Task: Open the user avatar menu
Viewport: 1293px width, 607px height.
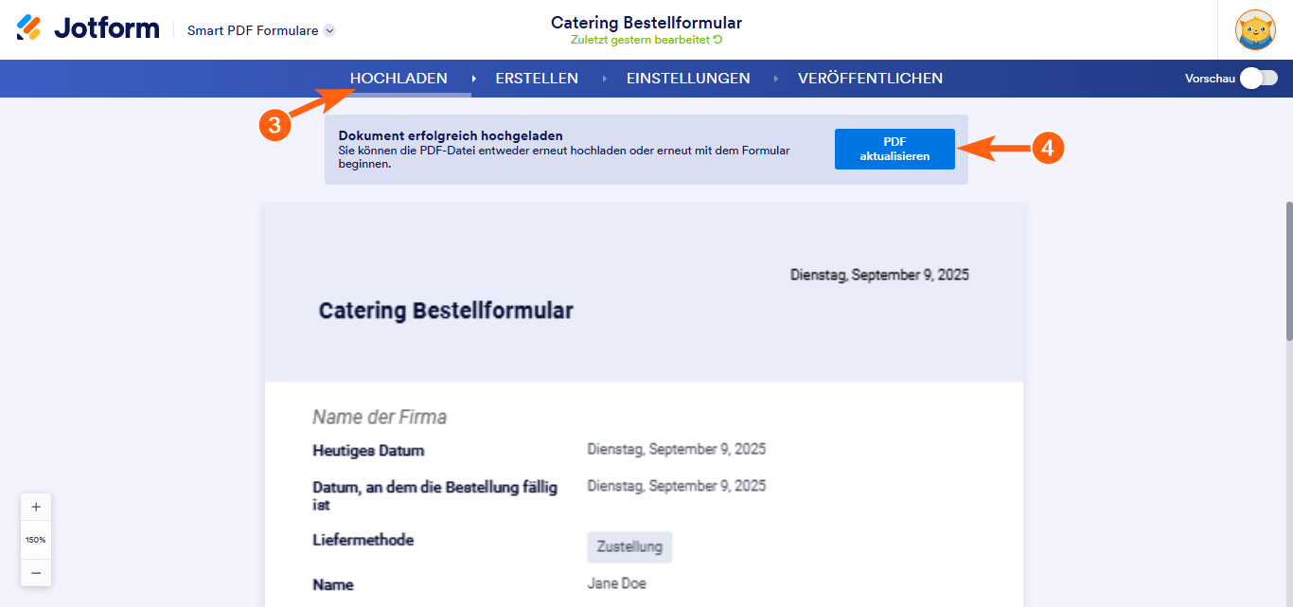Action: pyautogui.click(x=1255, y=29)
